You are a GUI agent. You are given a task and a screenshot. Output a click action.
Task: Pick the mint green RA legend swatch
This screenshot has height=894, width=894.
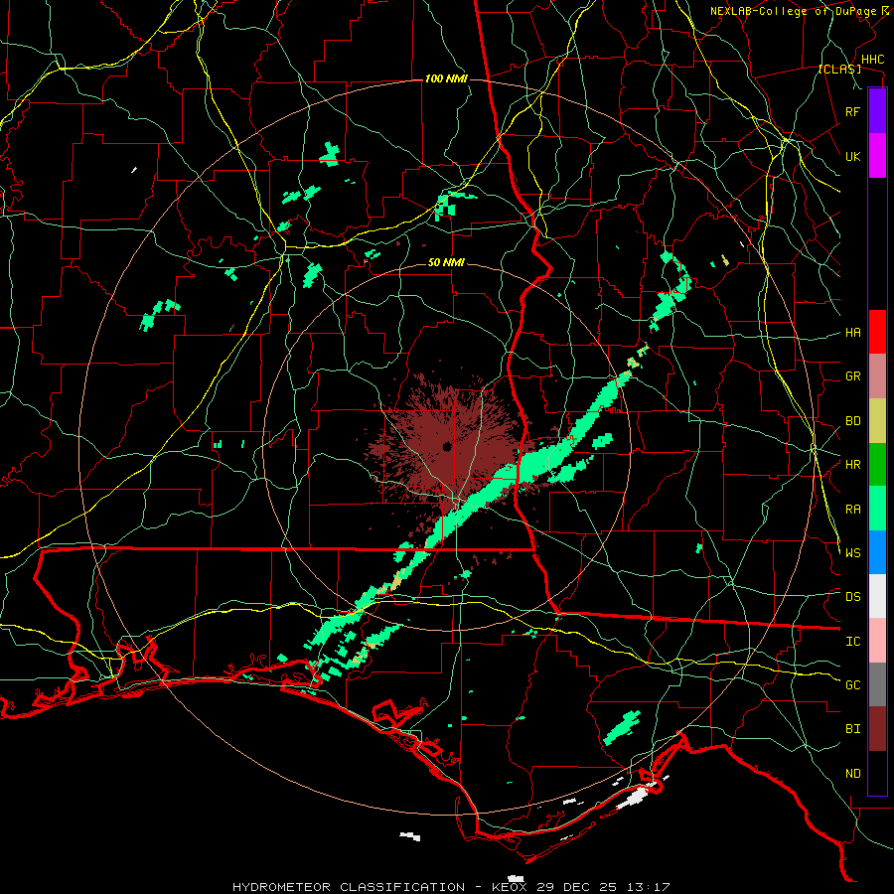(x=877, y=509)
